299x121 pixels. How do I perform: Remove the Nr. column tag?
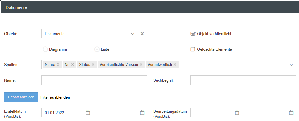click(x=72, y=65)
